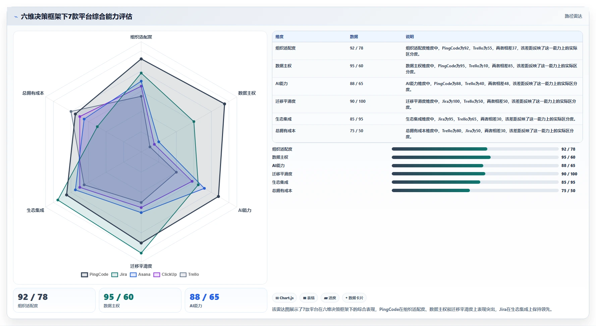Click the AI能力 progress bar
This screenshot has width=596, height=326.
pos(475,166)
